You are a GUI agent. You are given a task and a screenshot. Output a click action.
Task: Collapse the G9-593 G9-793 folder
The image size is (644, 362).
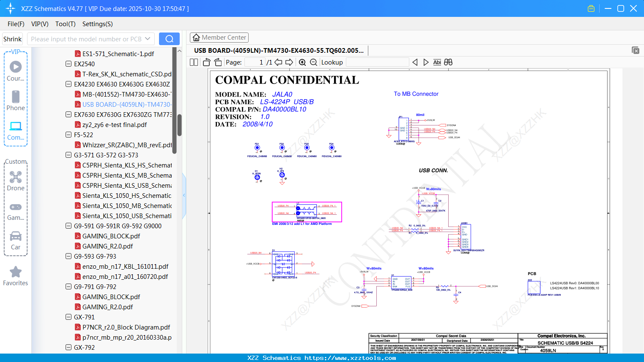(69, 257)
